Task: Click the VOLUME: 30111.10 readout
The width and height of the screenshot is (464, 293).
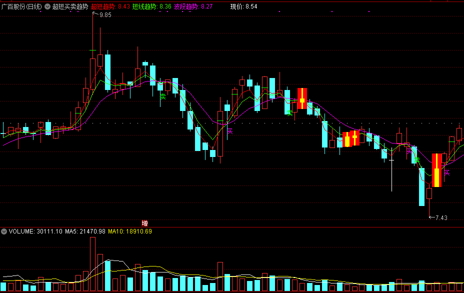Action: pos(36,231)
